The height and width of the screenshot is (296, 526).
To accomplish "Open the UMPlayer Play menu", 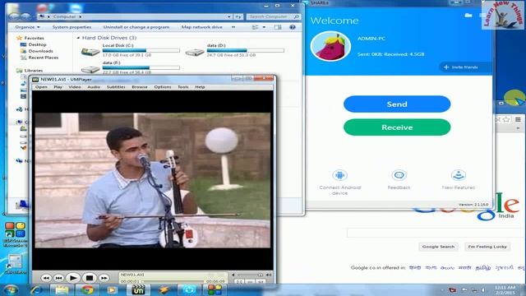I will pos(58,87).
